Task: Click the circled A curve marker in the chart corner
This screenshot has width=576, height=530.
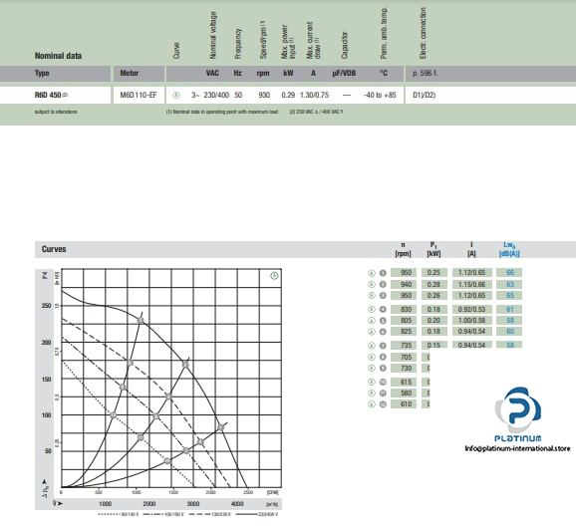Action: point(274,276)
